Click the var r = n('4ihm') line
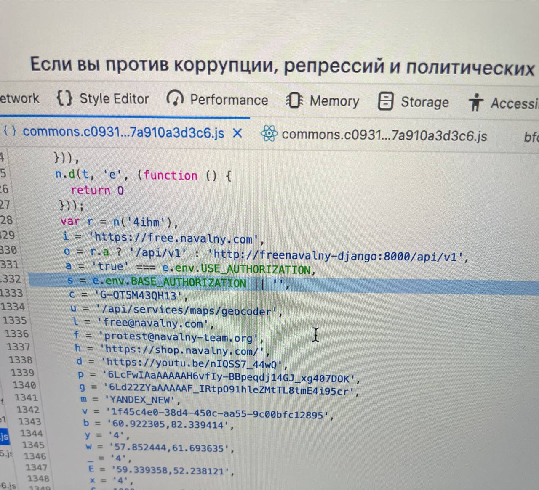 pos(119,222)
